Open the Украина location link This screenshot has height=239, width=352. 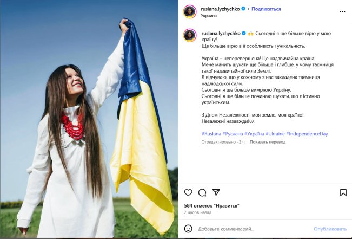[209, 16]
